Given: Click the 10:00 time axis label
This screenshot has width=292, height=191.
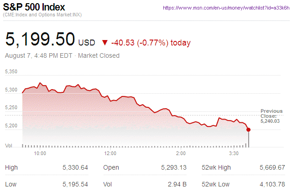Looking at the screenshot, I should [40, 154].
